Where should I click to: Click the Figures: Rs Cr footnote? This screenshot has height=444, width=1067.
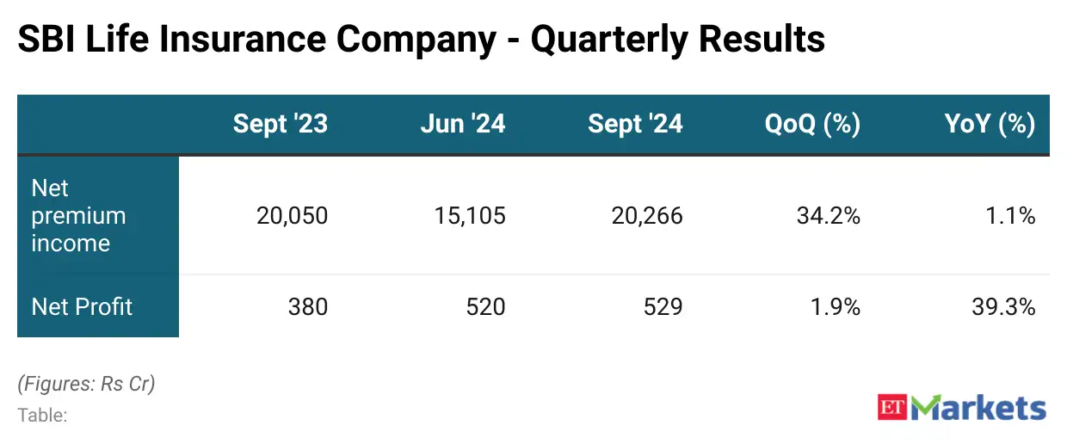[x=86, y=384]
